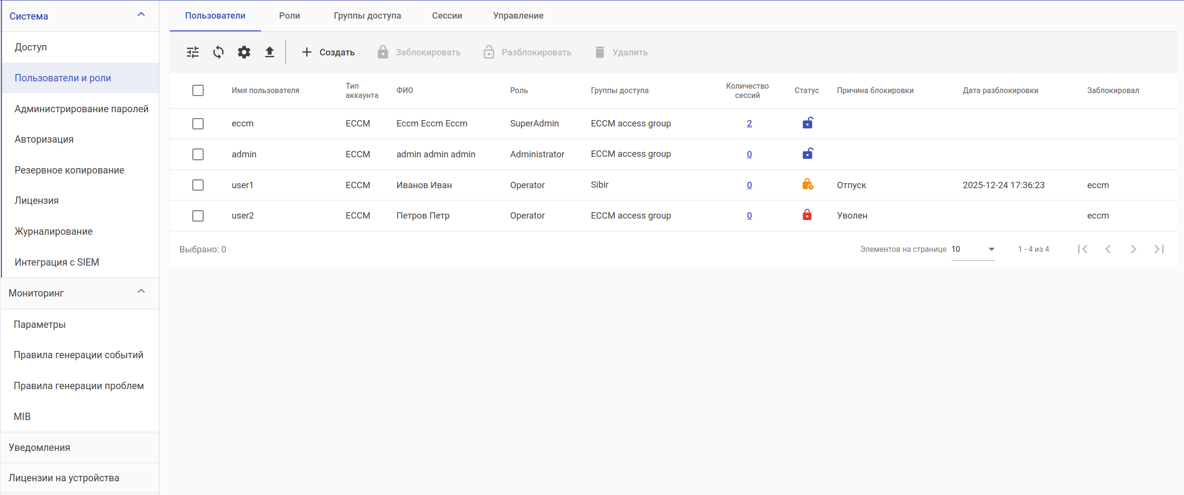Screen dimensions: 1184x495
Task: Toggle the select-all checkbox in table header
Action: pyautogui.click(x=198, y=90)
